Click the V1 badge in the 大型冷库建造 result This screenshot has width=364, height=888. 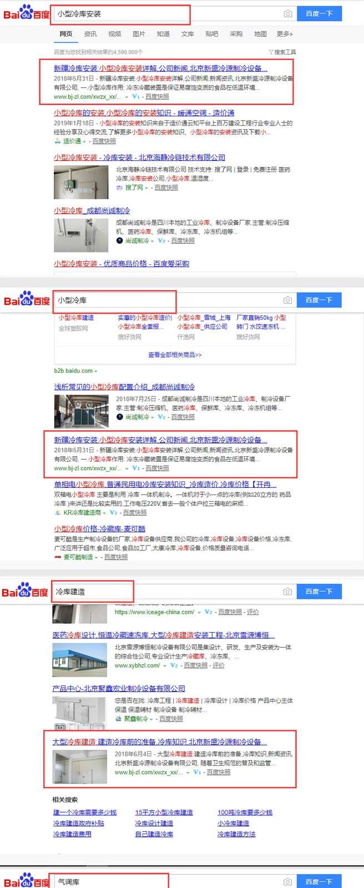(196, 772)
